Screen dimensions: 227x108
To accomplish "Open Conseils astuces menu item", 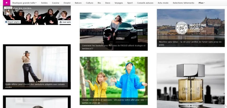I will [145, 3].
